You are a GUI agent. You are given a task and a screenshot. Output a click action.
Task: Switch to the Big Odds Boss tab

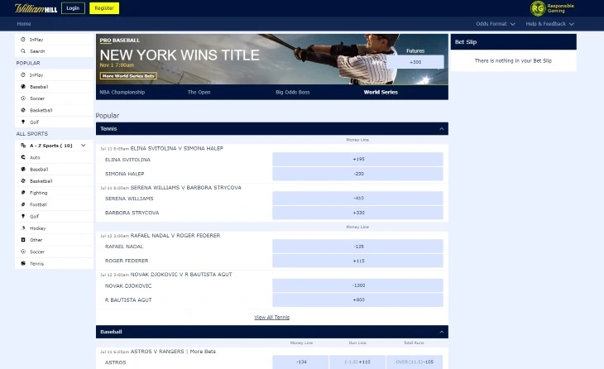292,92
